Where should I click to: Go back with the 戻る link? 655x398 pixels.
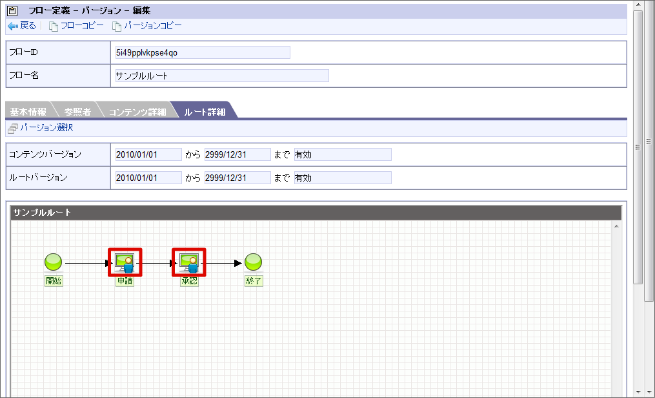[28, 26]
